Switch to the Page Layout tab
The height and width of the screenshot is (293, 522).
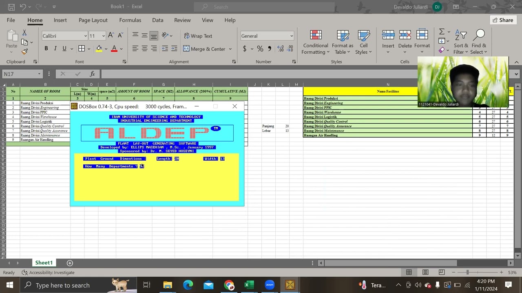(93, 20)
